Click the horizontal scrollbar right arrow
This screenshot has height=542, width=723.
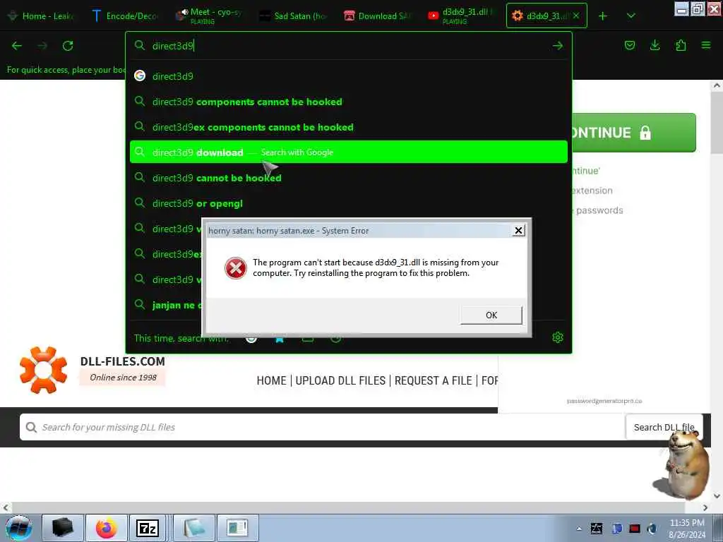705,507
